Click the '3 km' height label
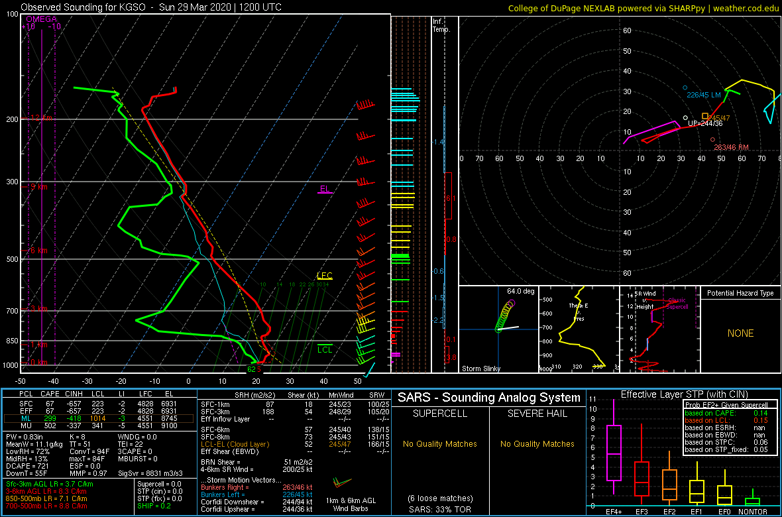This screenshot has height=517, width=782. point(38,309)
